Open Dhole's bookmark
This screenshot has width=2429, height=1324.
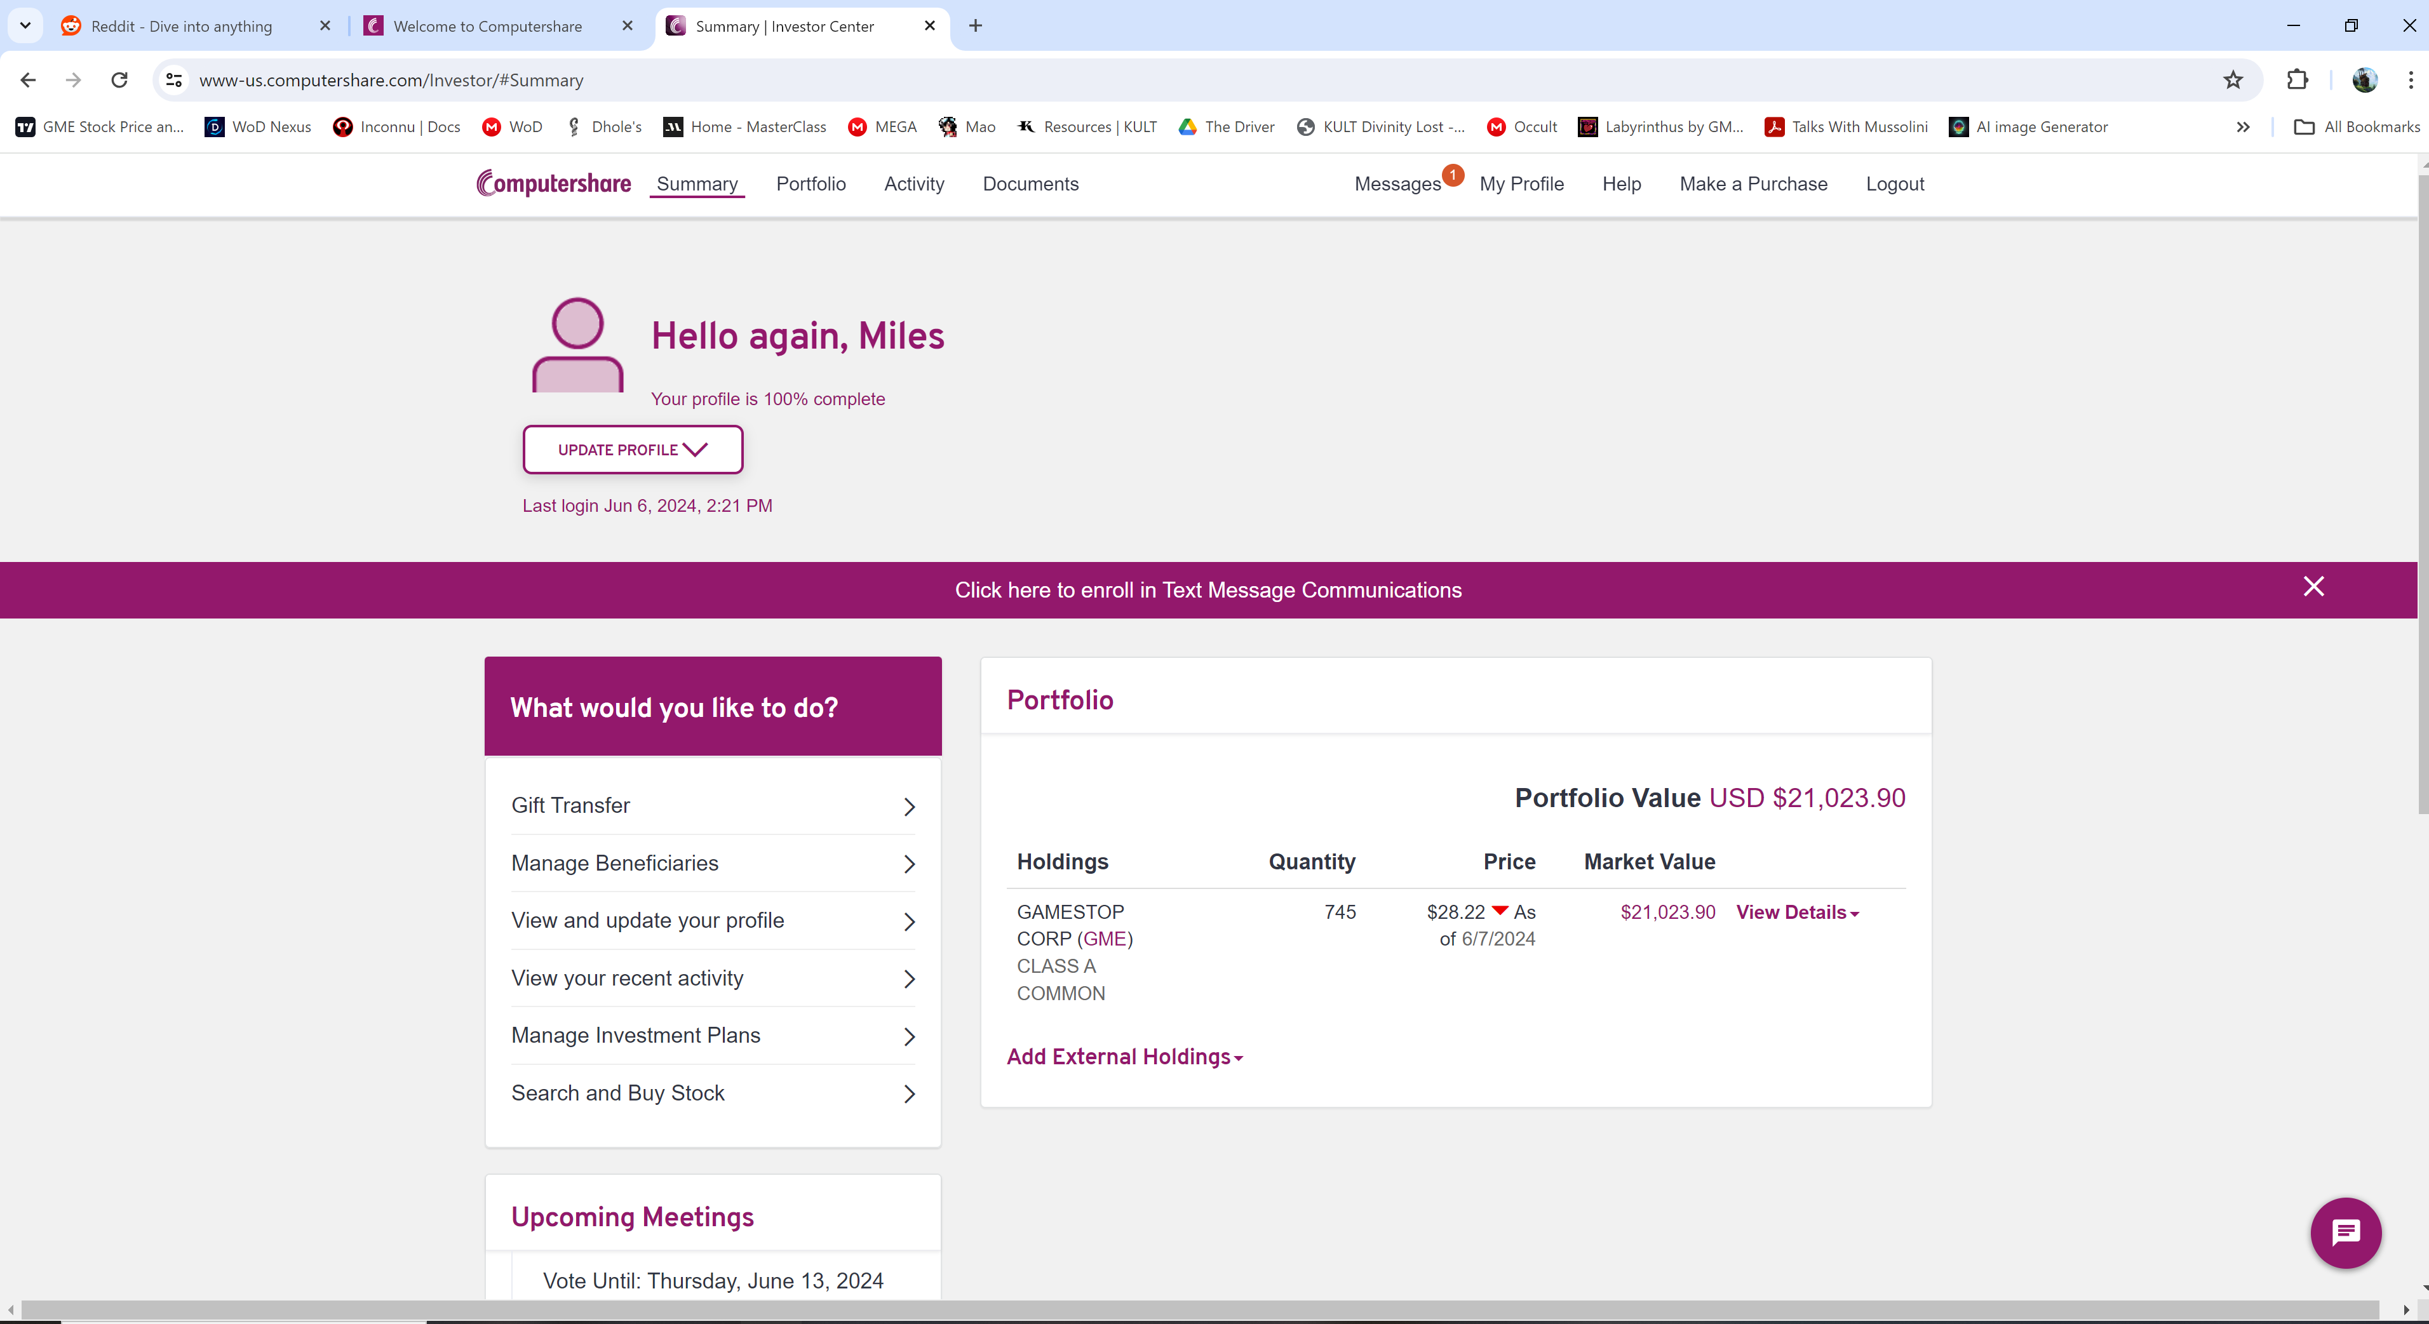click(603, 126)
